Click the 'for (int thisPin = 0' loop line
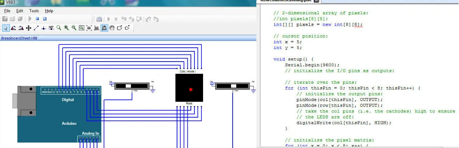459x148 pixels. point(353,88)
